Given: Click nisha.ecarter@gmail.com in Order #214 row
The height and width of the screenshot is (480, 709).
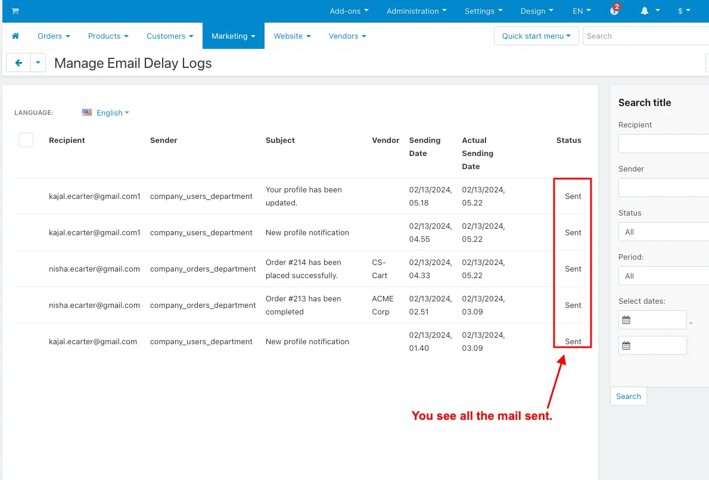Looking at the screenshot, I should 94,269.
